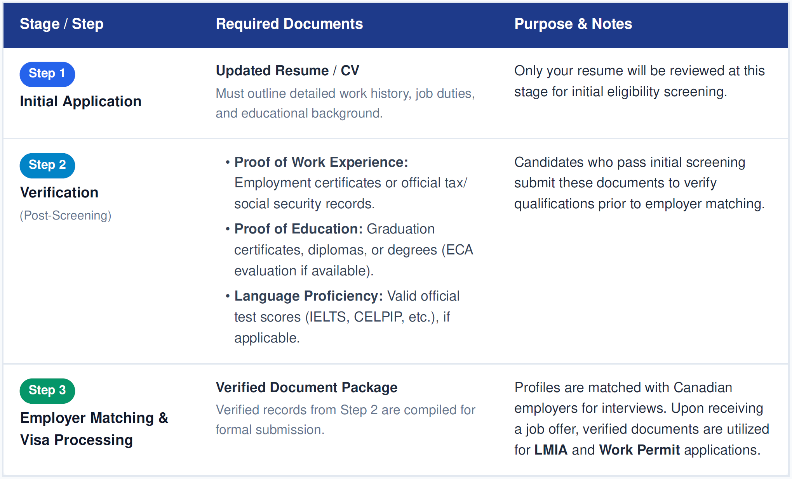Click the resume review note in Step 1

(x=640, y=81)
